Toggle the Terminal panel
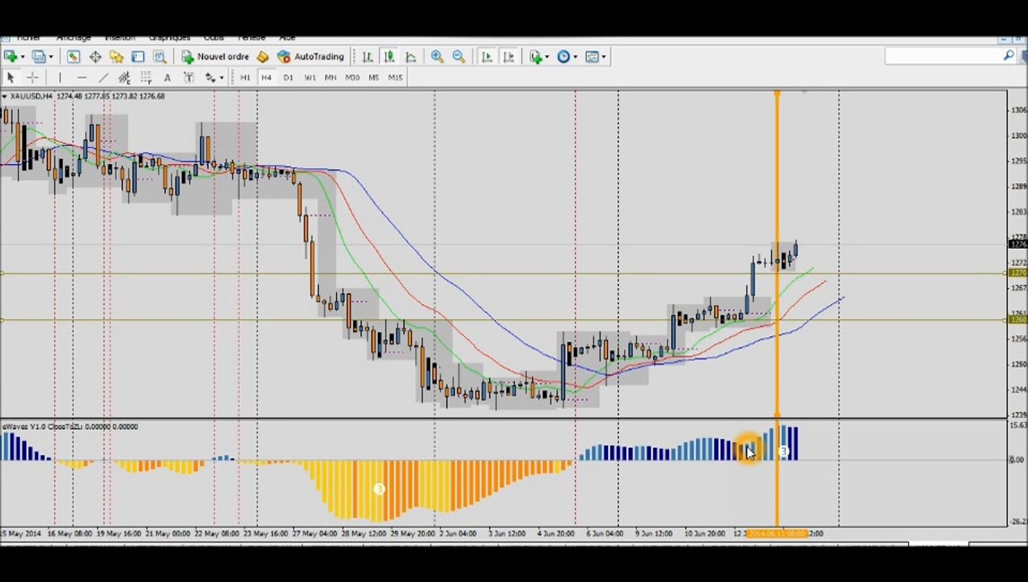 coord(138,57)
